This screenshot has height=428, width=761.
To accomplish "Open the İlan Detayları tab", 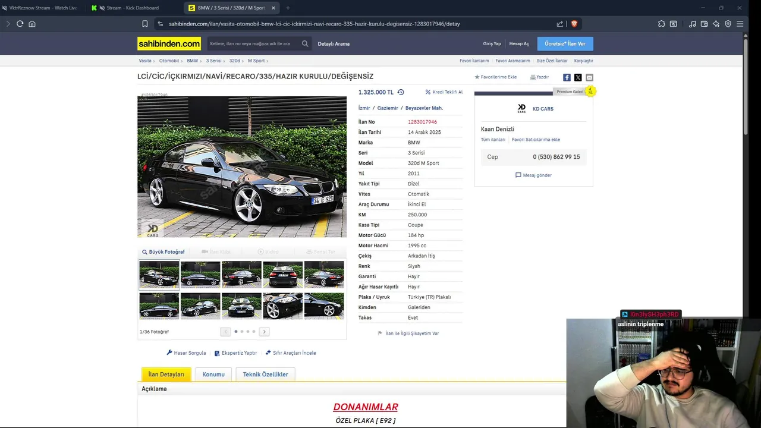I will click(166, 374).
